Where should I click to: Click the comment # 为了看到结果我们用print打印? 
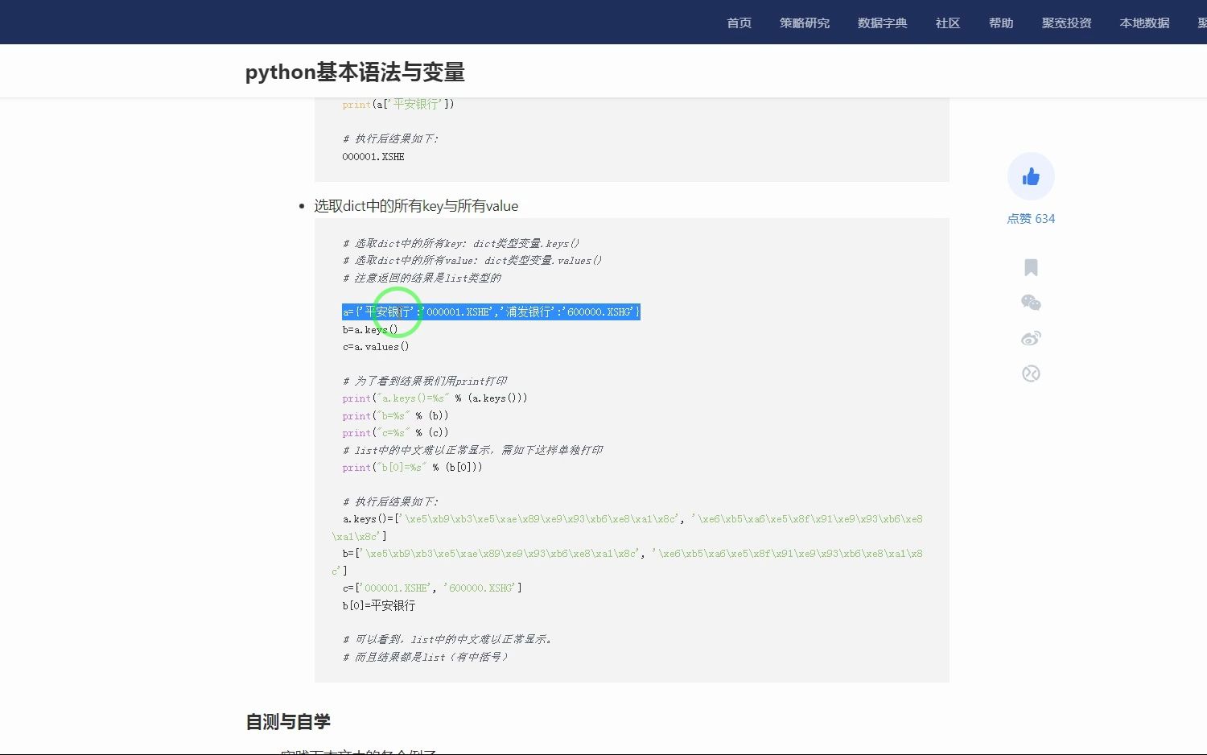425,381
